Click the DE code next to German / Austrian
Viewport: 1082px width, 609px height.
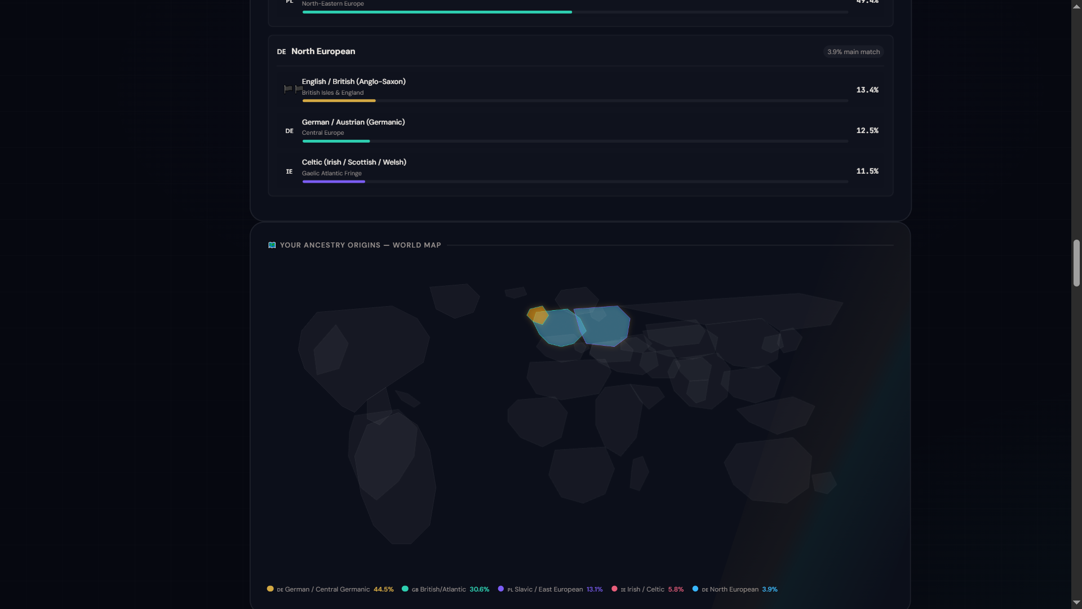coord(289,131)
